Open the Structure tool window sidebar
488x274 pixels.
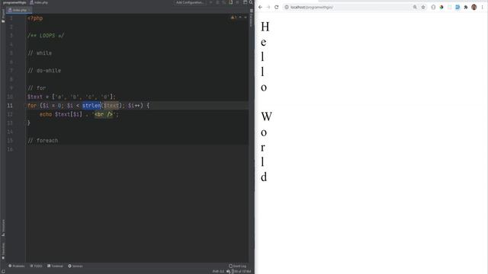click(3, 228)
